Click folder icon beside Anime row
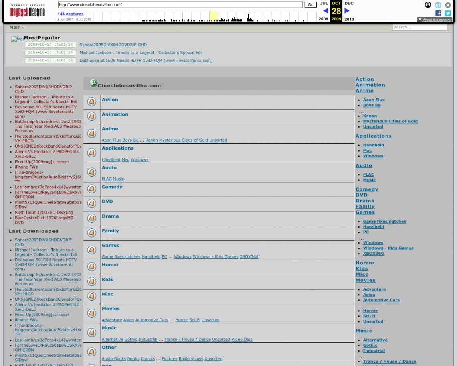Image resolution: width=457 pixels, height=366 pixels. tap(92, 133)
